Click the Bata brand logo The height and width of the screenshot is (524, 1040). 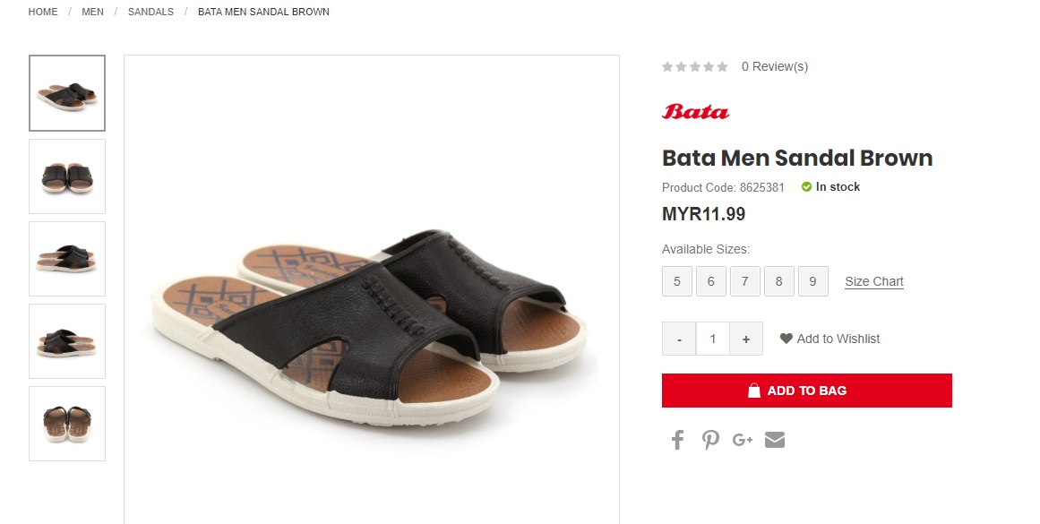(x=695, y=112)
